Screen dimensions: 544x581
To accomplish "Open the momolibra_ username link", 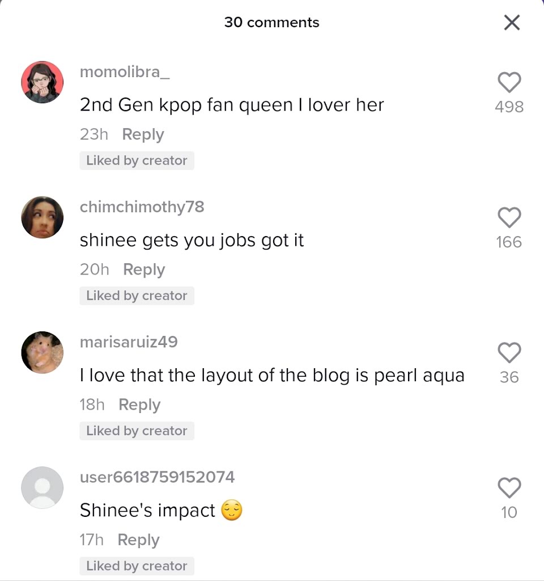I will (x=125, y=71).
